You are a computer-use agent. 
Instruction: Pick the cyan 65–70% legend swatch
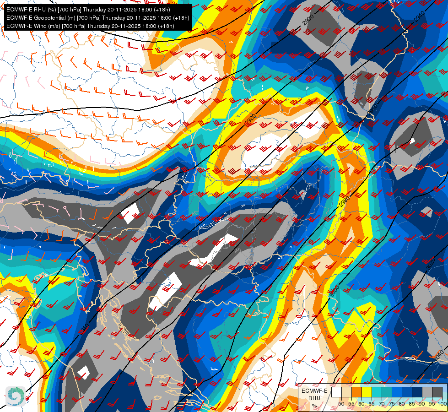377,392
